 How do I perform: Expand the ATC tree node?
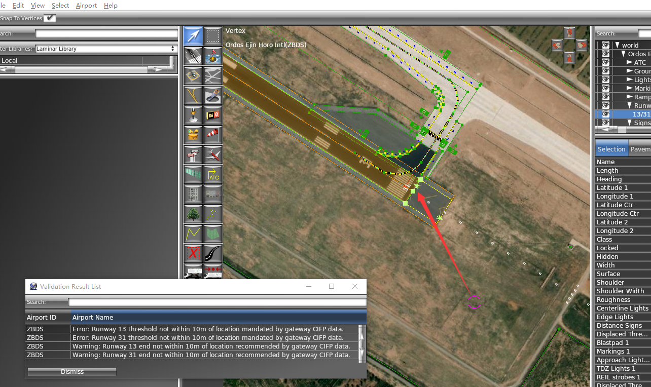(629, 62)
